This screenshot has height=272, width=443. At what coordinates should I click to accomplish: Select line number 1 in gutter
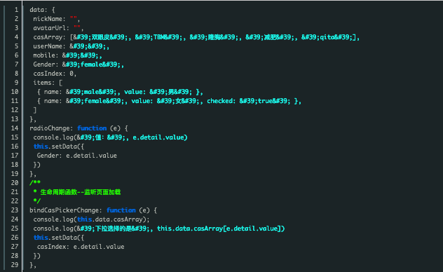click(16, 10)
